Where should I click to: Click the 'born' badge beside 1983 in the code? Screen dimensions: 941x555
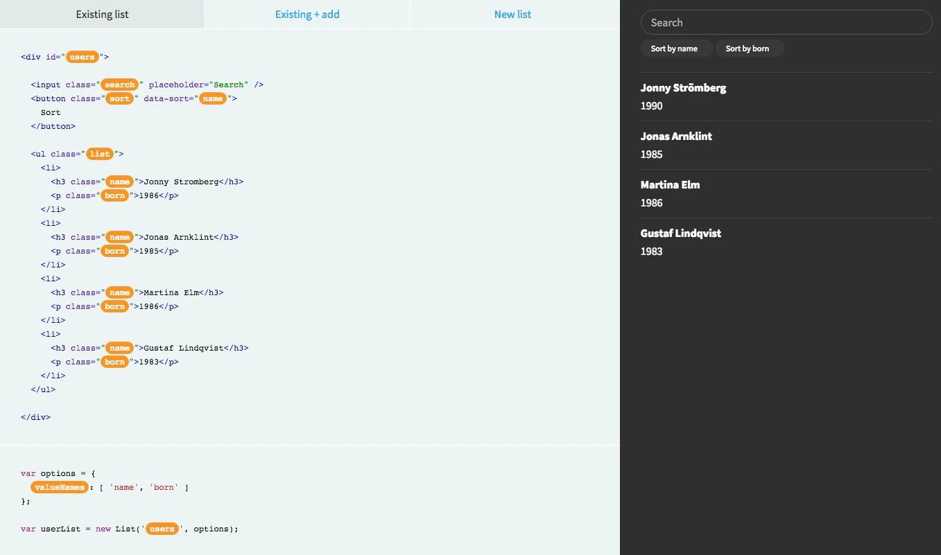[115, 362]
